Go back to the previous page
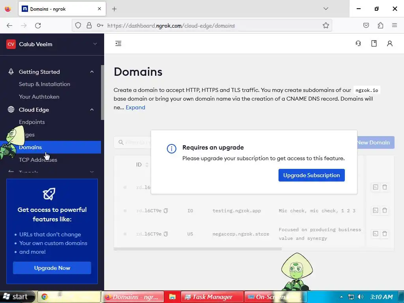 9,25
